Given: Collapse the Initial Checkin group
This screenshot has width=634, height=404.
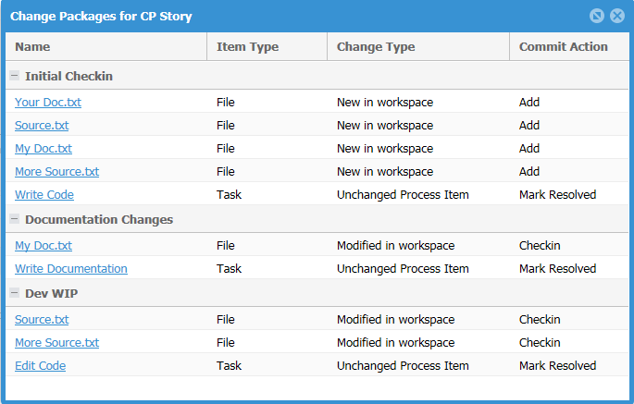Looking at the screenshot, I should [15, 76].
